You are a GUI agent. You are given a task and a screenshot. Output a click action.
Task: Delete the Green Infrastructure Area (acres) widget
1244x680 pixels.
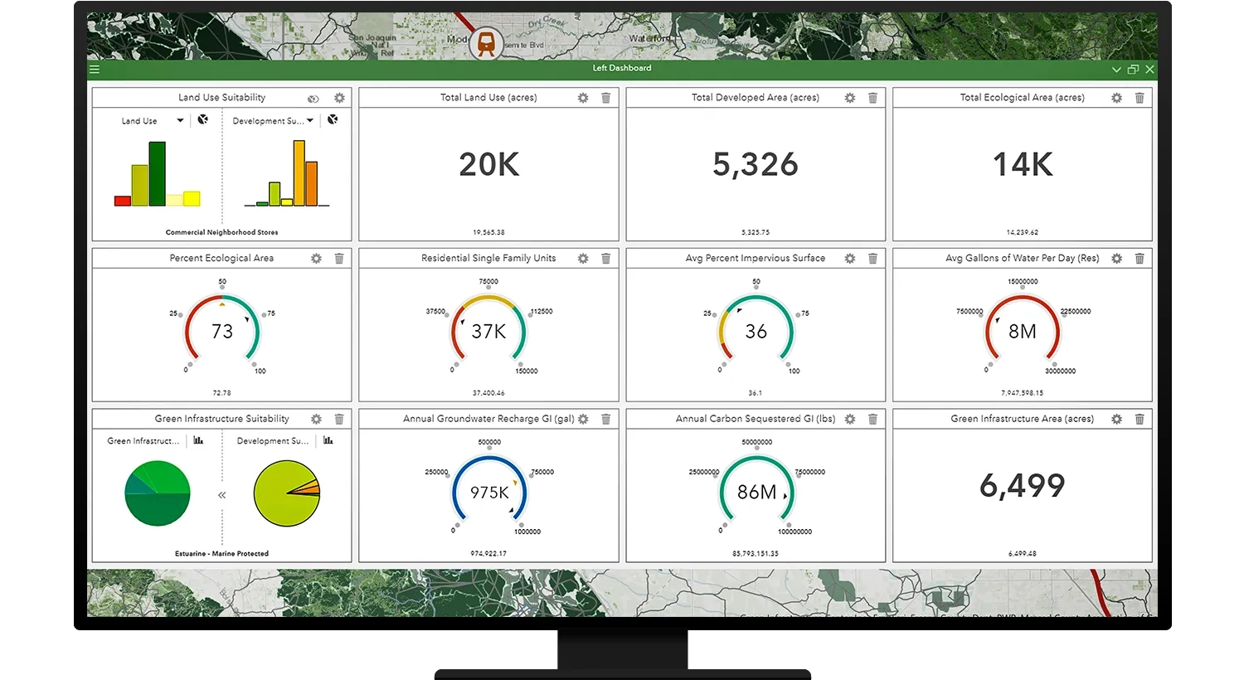tap(1140, 420)
